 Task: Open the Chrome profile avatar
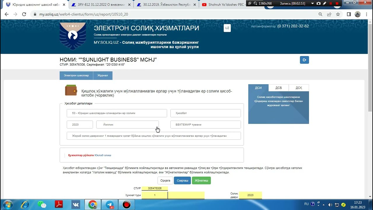(358, 14)
